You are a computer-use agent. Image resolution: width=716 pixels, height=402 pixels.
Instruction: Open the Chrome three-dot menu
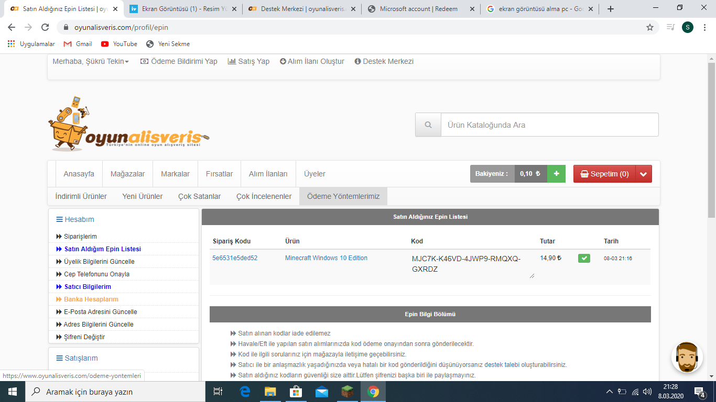click(705, 27)
